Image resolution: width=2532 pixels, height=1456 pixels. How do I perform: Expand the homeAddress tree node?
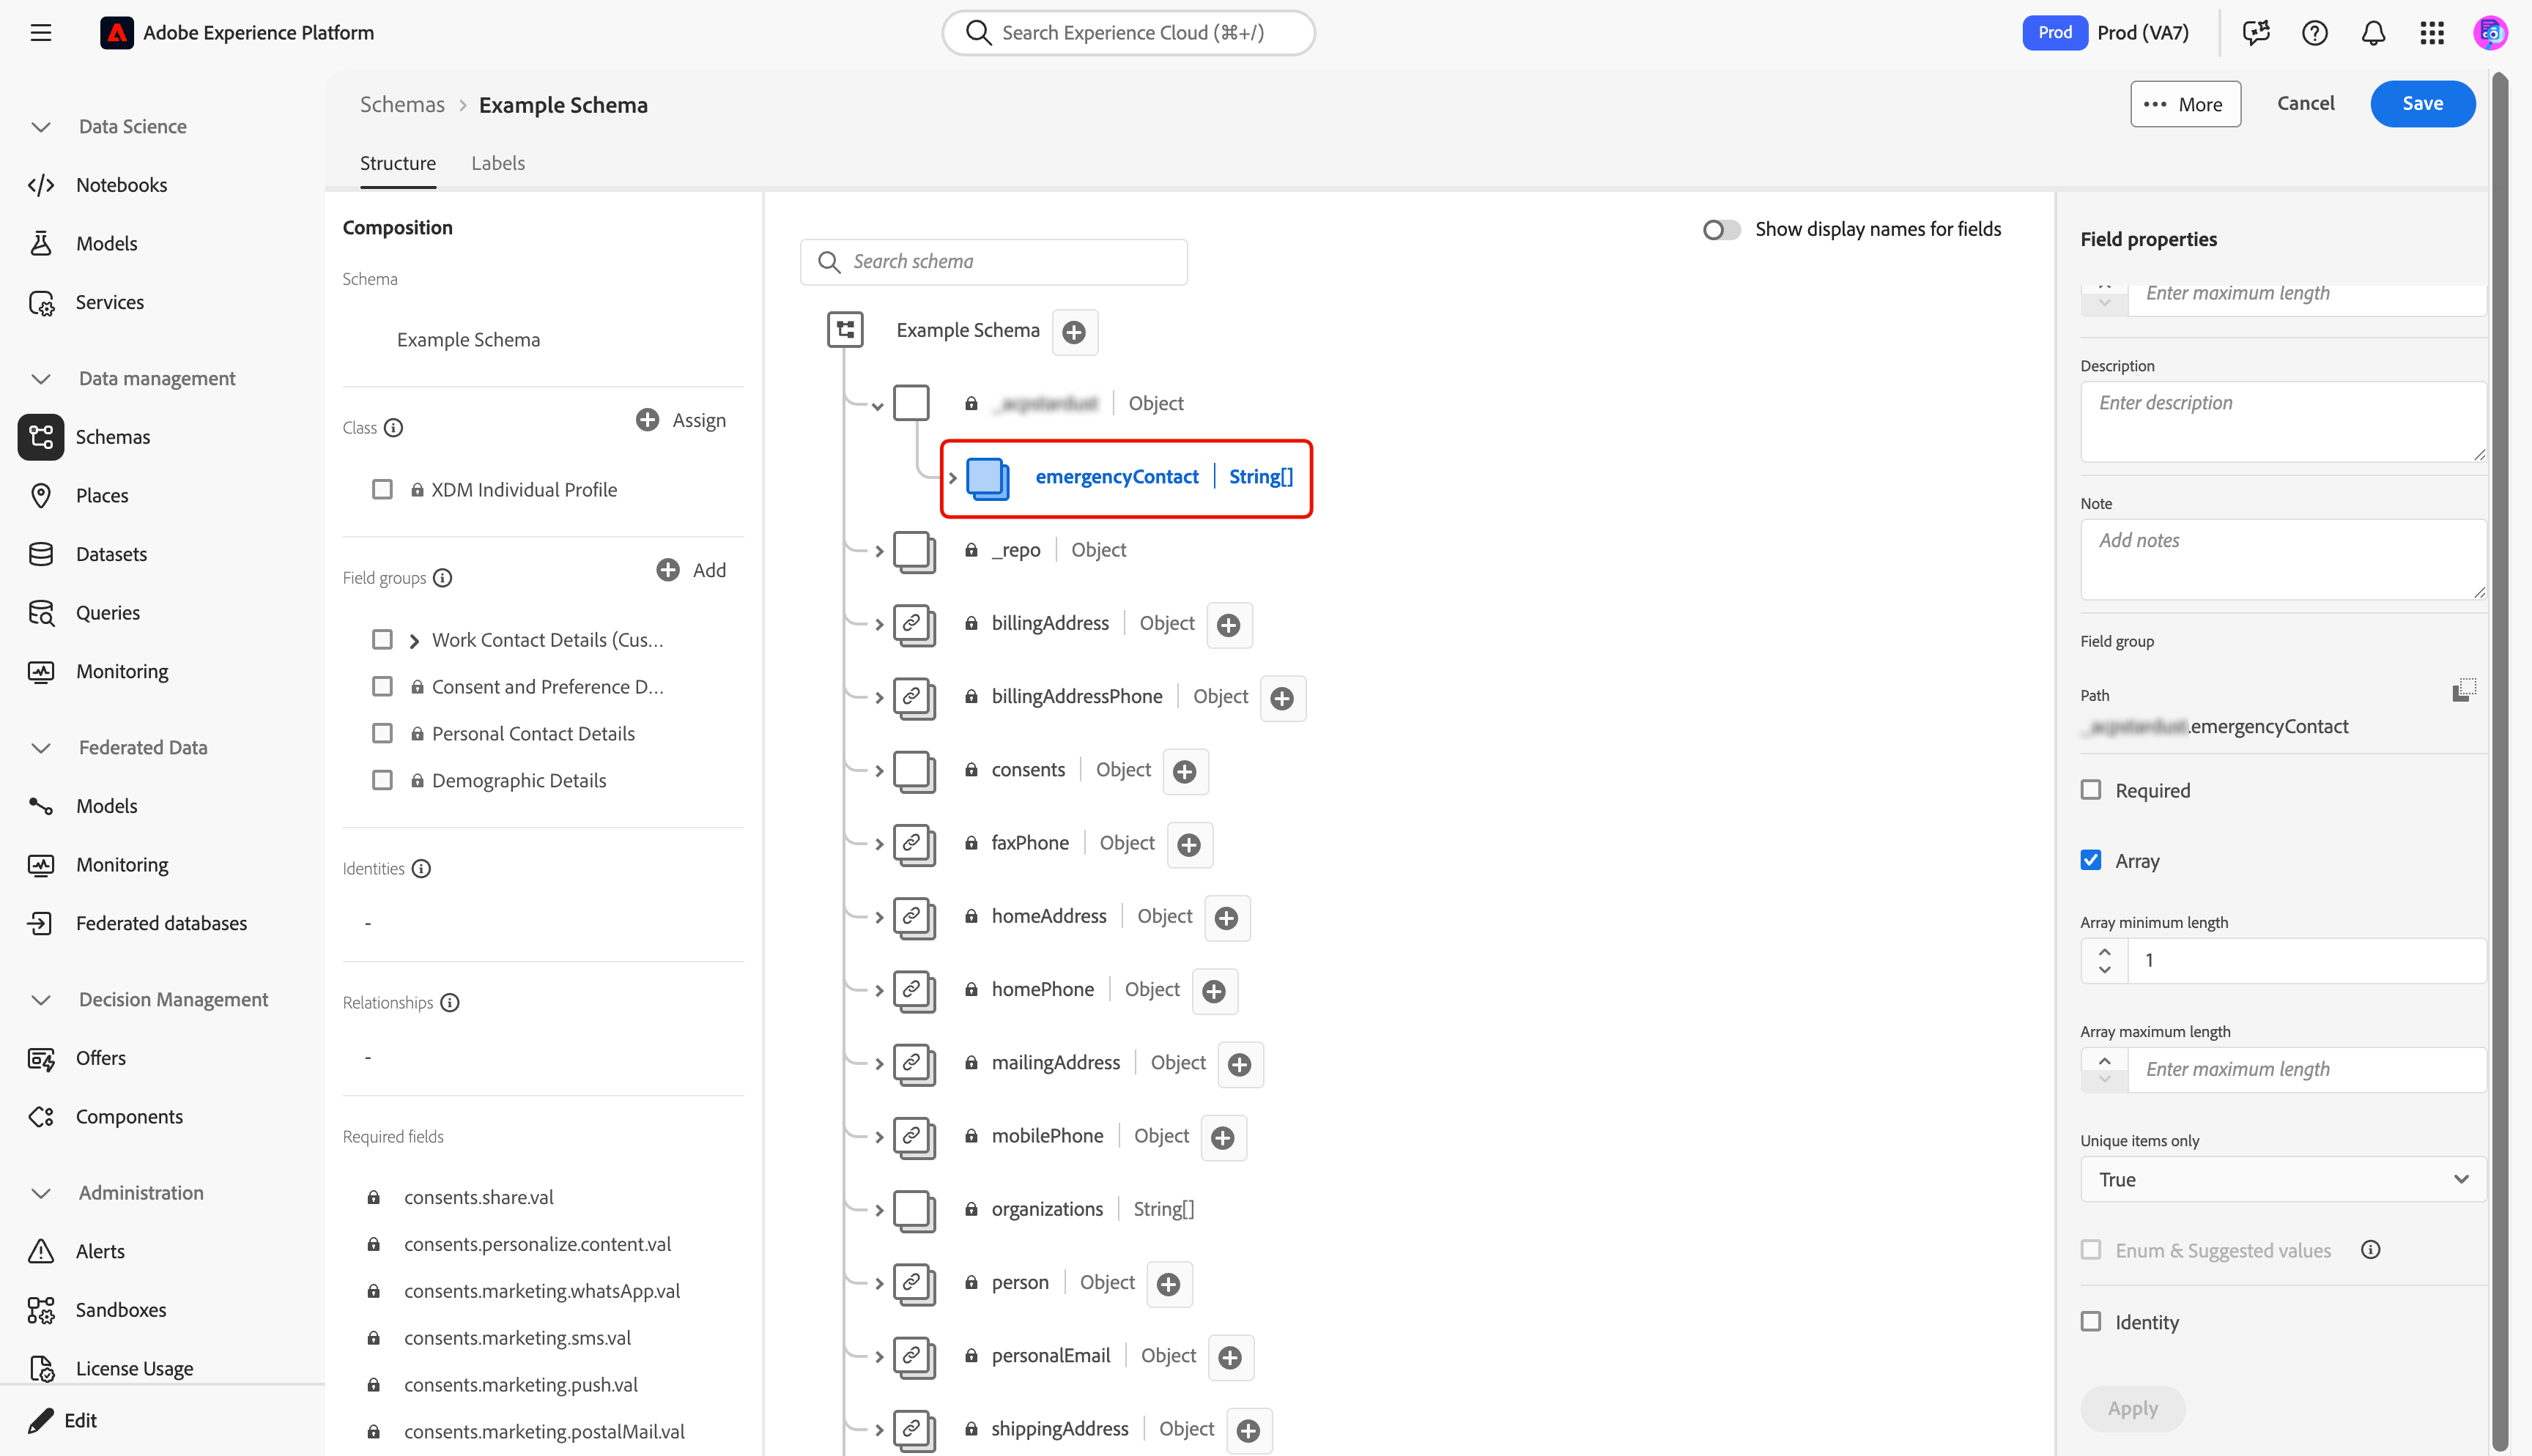[879, 917]
